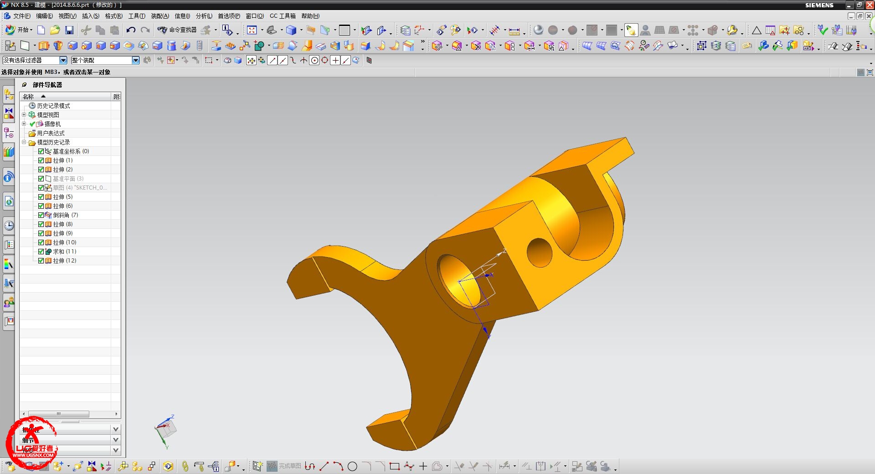Click the New file icon
The width and height of the screenshot is (875, 474).
coord(41,30)
